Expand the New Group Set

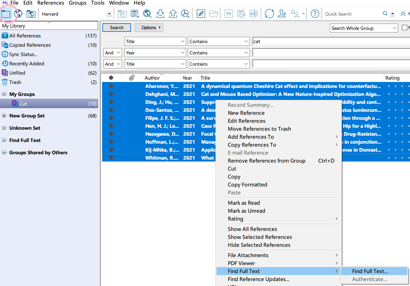(x=4, y=116)
